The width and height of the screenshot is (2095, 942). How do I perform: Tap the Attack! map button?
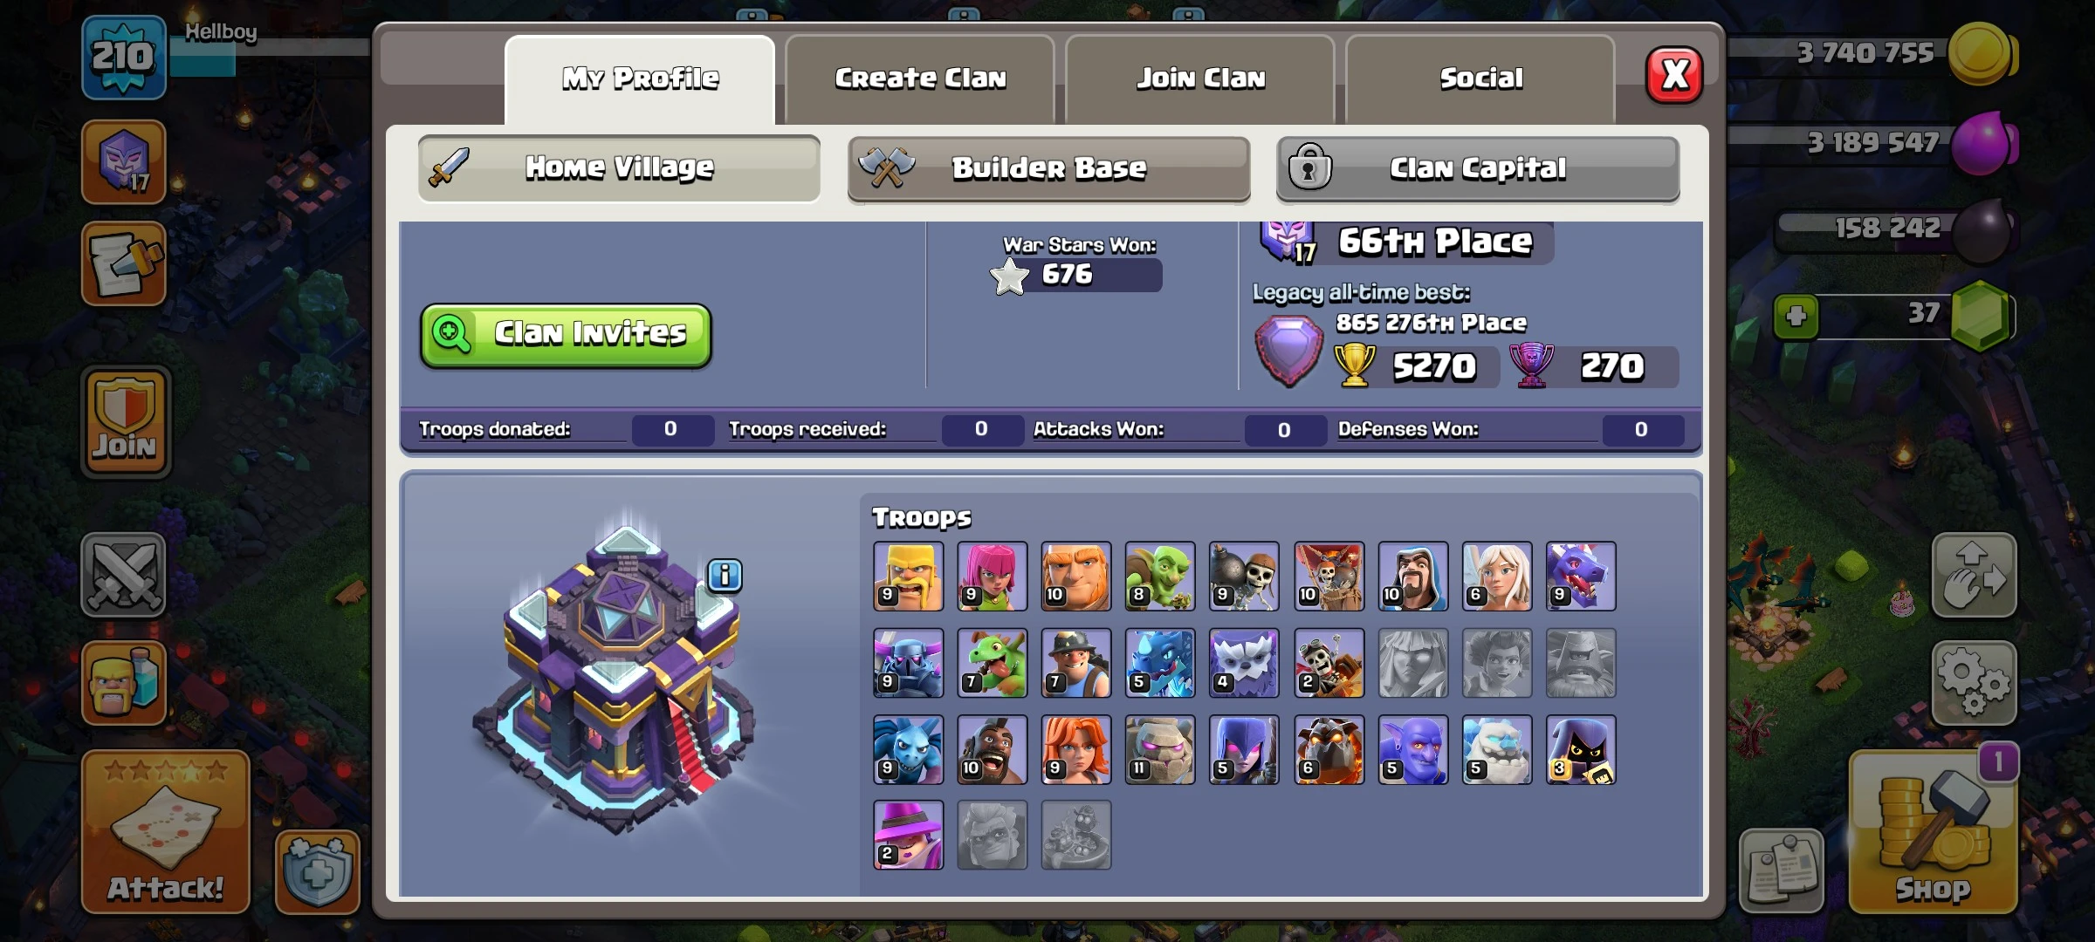tap(166, 832)
